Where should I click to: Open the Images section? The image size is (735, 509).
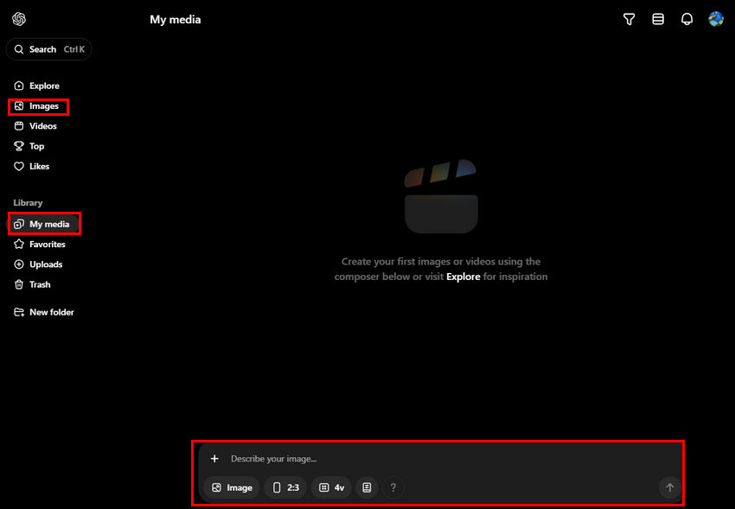pyautogui.click(x=37, y=105)
